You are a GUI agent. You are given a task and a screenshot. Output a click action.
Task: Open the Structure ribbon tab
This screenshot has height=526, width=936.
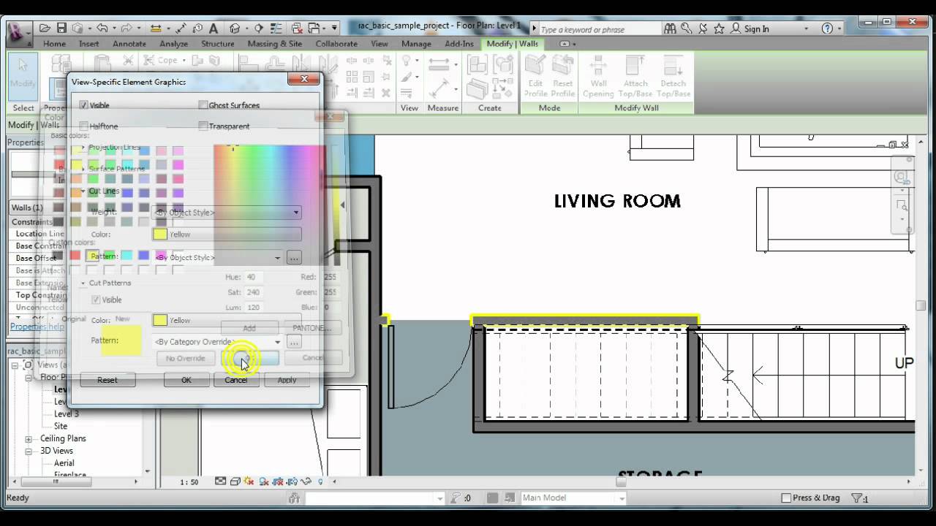(x=217, y=44)
